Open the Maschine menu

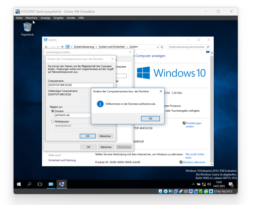(x=31, y=18)
